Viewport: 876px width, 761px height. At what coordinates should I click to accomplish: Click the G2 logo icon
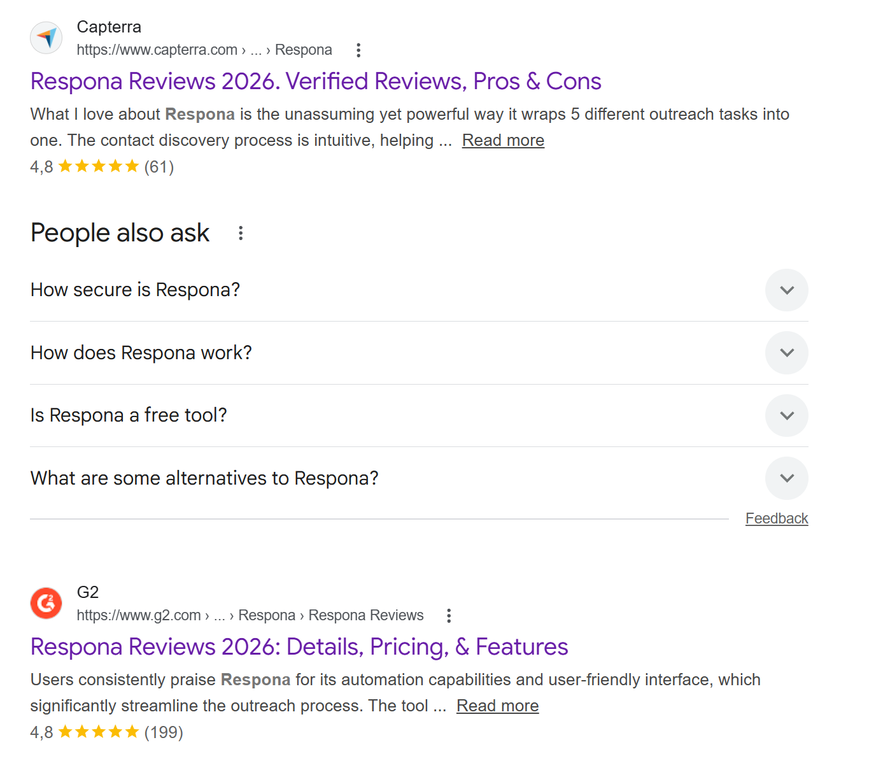tap(45, 603)
